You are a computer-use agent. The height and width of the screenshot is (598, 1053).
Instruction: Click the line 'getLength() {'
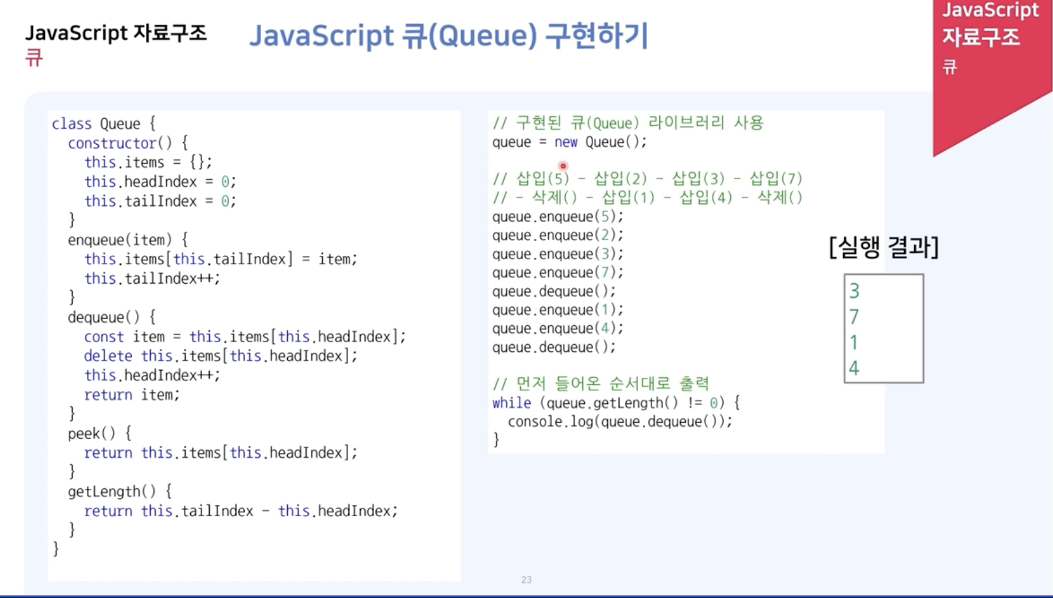click(120, 492)
